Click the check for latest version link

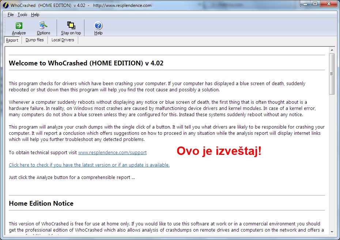(89, 165)
